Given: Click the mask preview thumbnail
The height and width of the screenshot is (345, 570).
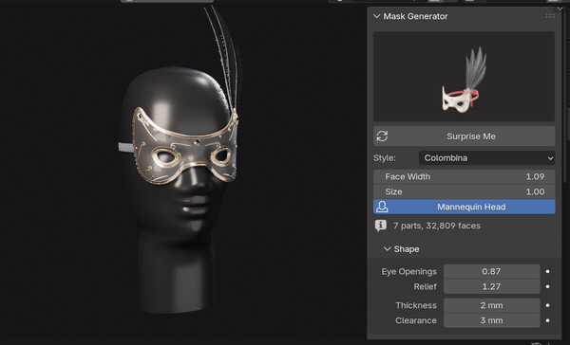Looking at the screenshot, I should pos(464,77).
